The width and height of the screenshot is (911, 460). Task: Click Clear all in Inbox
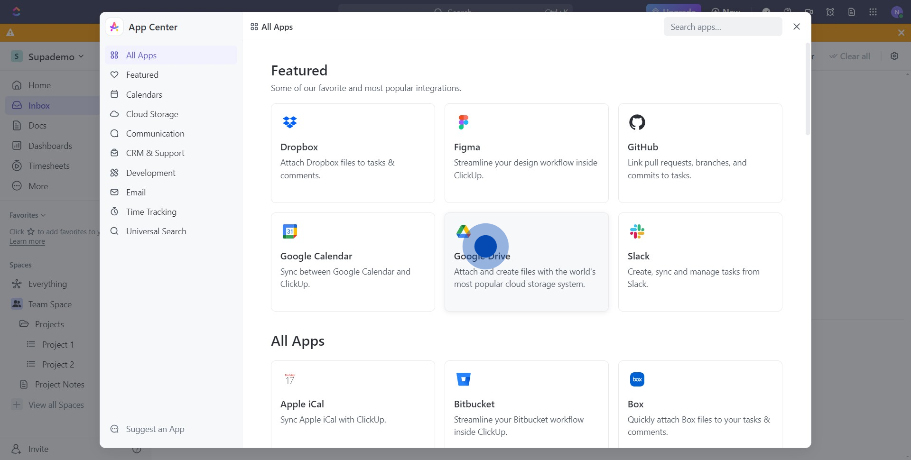coord(849,56)
